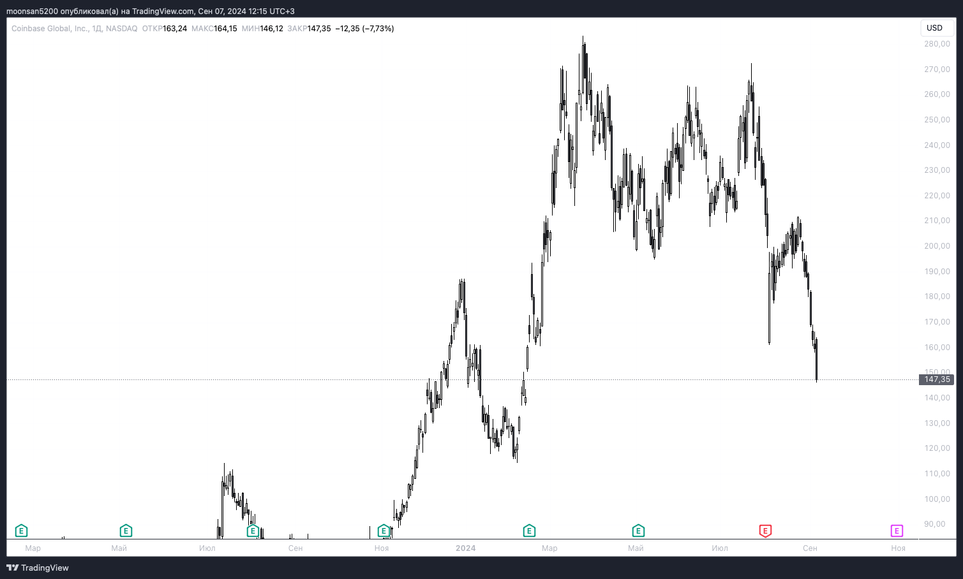Click the 250,00 price axis label
This screenshot has width=963, height=579.
click(937, 120)
